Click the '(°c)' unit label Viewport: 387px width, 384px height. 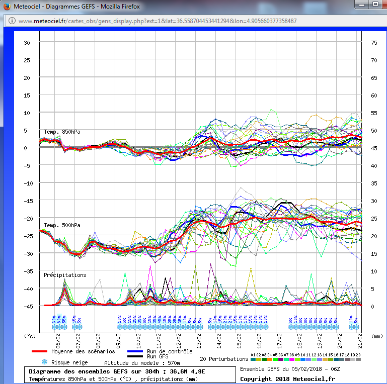point(30,336)
